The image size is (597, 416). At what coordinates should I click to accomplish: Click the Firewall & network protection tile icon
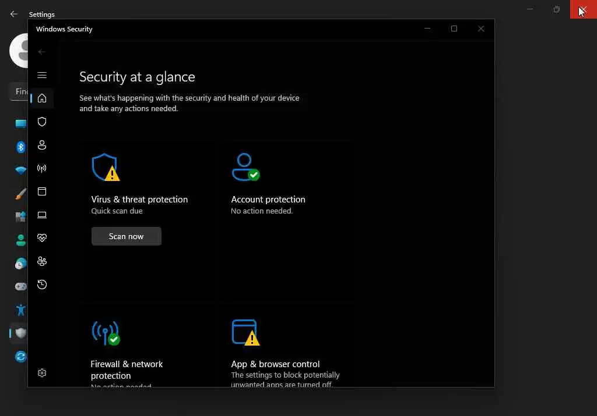point(106,333)
